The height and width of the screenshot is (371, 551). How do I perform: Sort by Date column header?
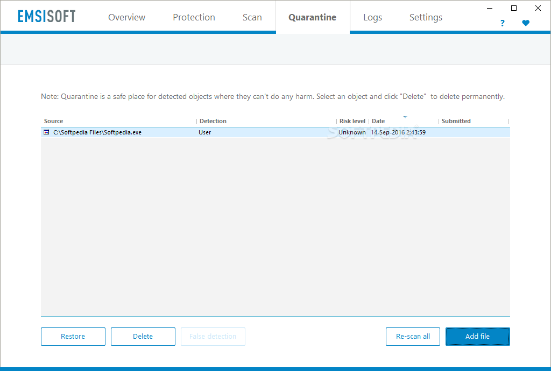click(x=404, y=121)
